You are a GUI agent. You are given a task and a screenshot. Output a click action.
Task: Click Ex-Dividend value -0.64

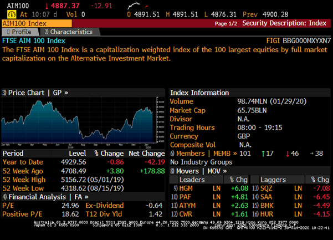pyautogui.click(x=154, y=206)
